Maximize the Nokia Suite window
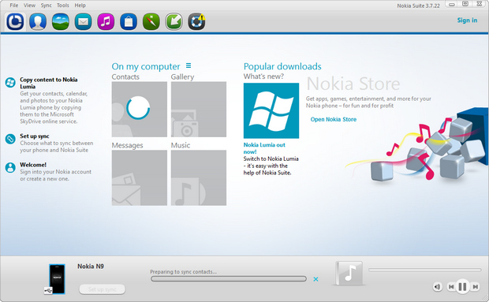The image size is (489, 302). pyautogui.click(x=465, y=4)
